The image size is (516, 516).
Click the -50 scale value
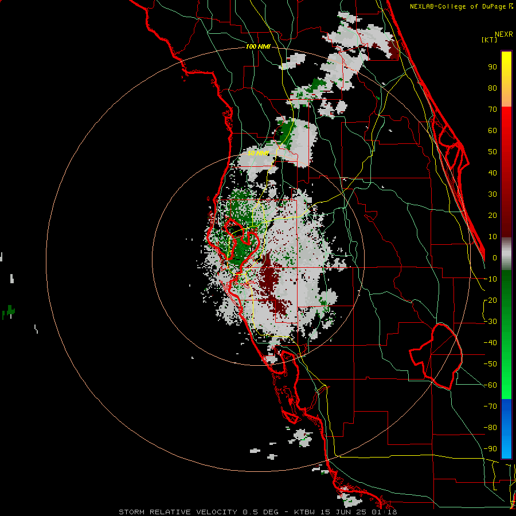pos(490,363)
